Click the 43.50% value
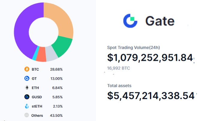 tap(56, 115)
